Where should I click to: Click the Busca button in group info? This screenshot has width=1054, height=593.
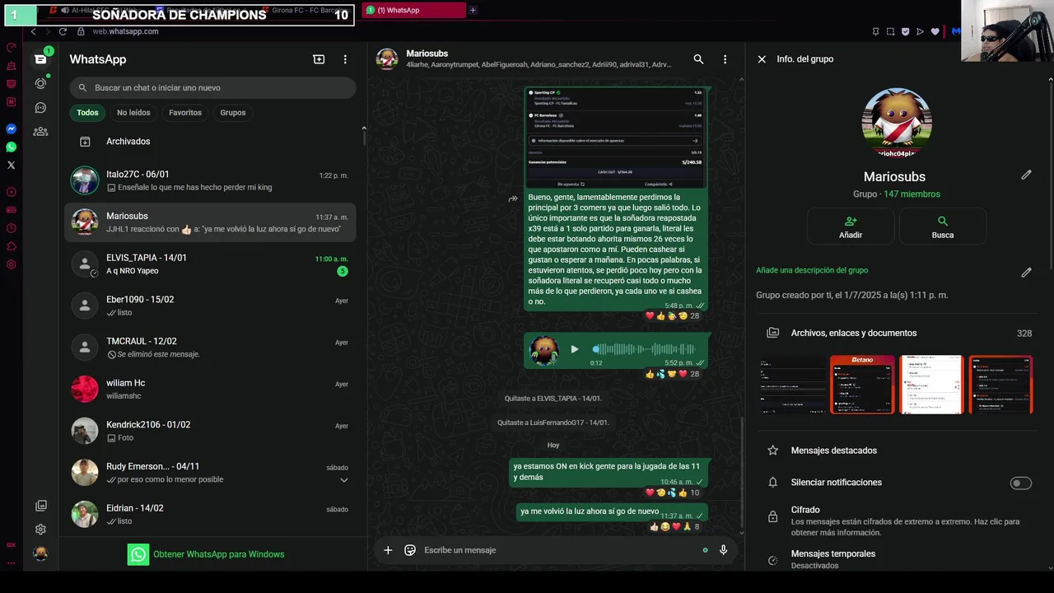tap(943, 226)
